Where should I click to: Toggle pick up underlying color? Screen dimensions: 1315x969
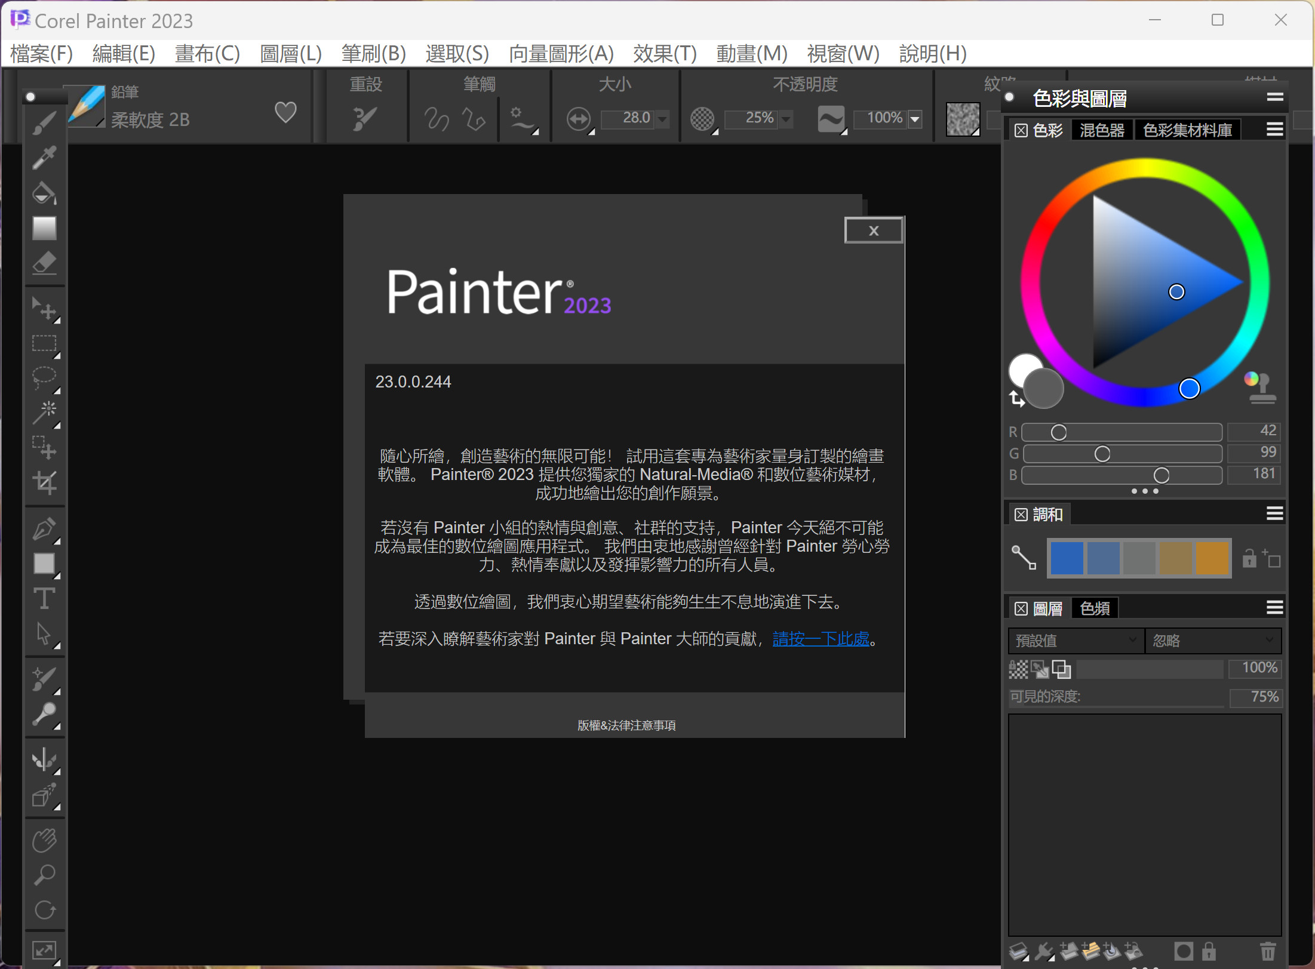[x=1040, y=669]
